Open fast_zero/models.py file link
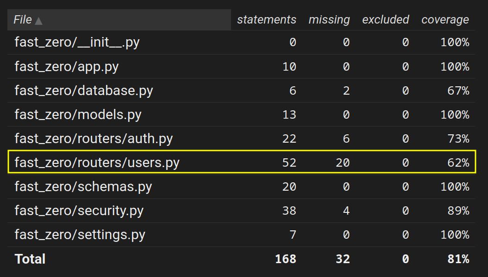 coord(78,114)
